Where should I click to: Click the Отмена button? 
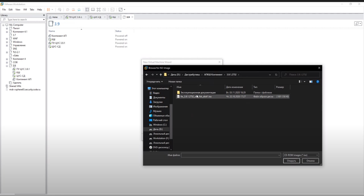311,161
